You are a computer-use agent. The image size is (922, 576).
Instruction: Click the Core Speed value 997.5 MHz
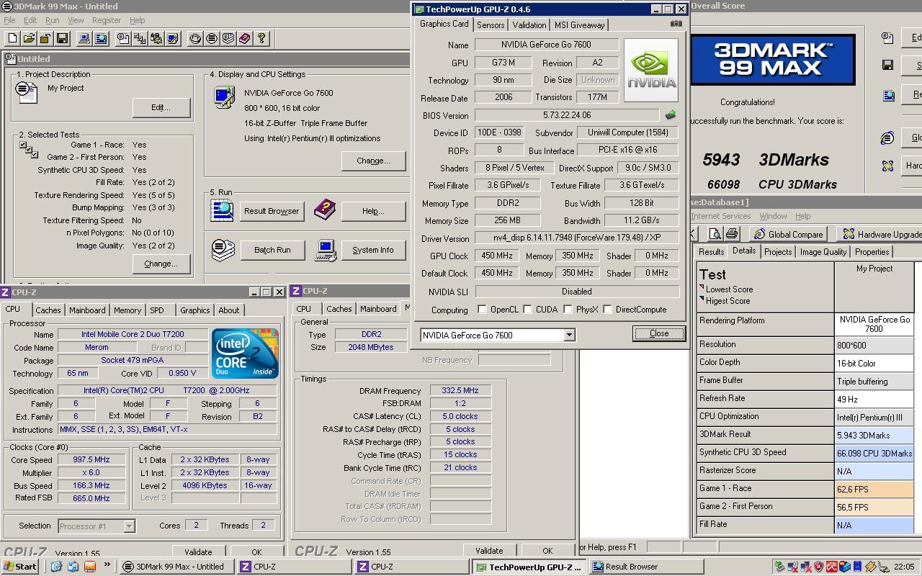coord(91,459)
